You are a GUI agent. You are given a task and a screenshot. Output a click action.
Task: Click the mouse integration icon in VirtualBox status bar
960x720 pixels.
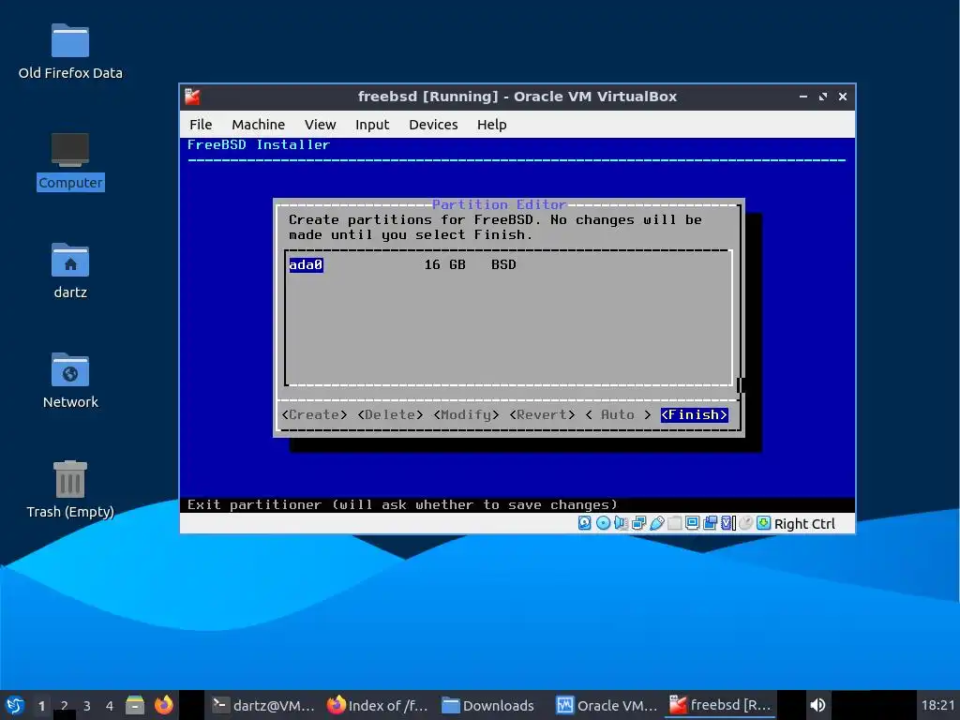746,523
